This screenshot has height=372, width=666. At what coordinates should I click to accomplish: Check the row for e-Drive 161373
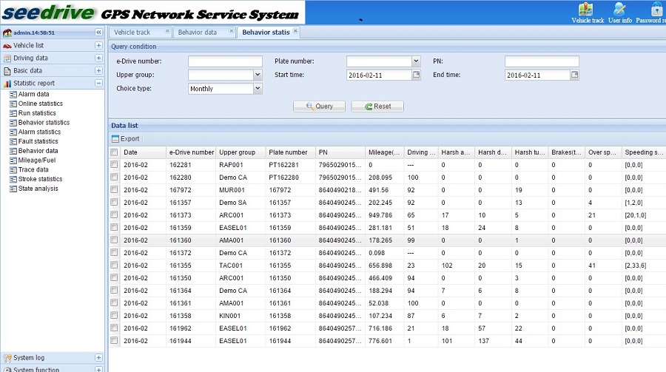114,215
